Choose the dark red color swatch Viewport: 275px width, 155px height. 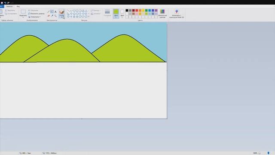(134, 10)
